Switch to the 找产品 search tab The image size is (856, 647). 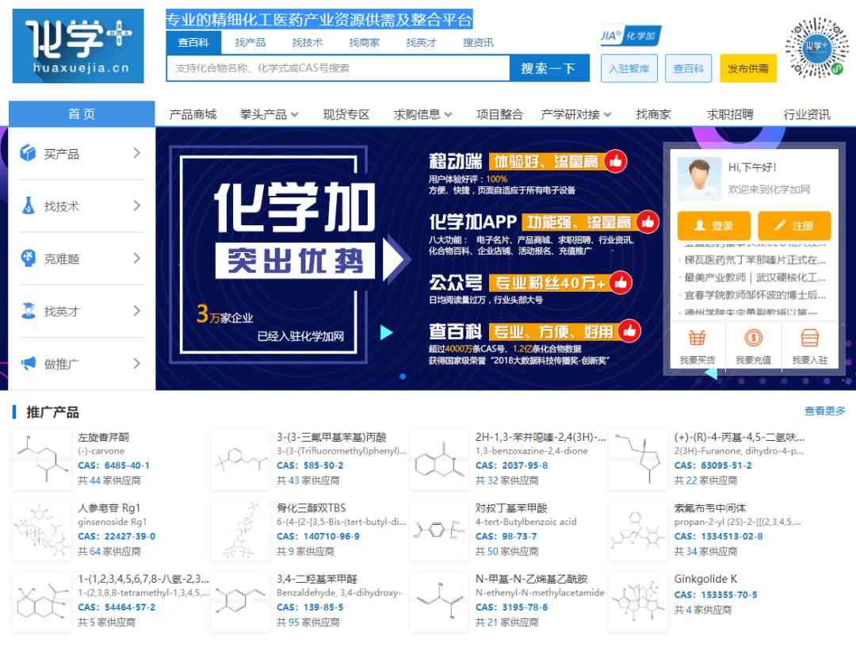tap(250, 43)
